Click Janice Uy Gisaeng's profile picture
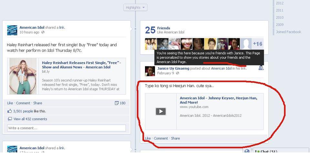The width and height of the screenshot is (310, 153). point(150,71)
